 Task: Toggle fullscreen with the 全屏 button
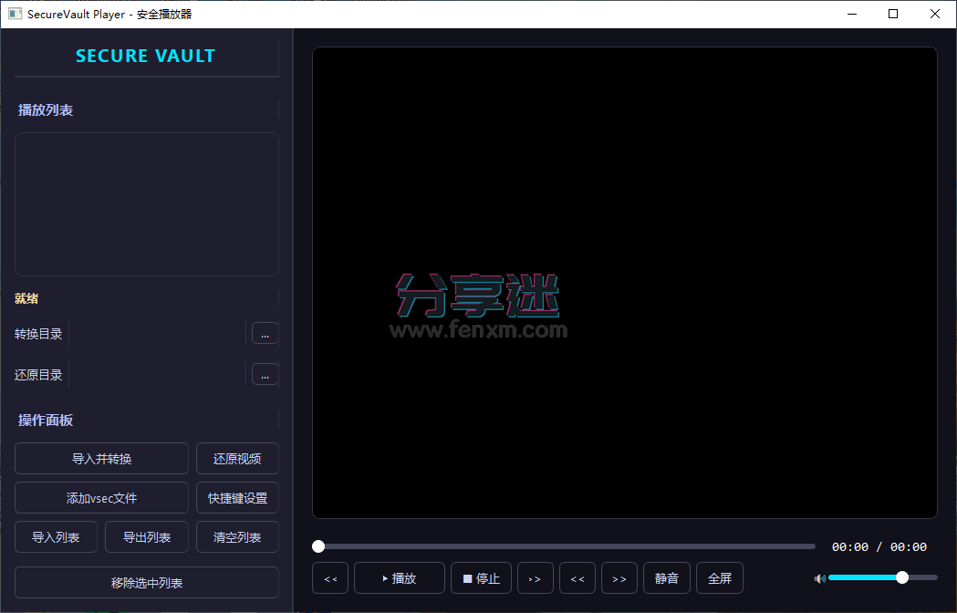[720, 577]
